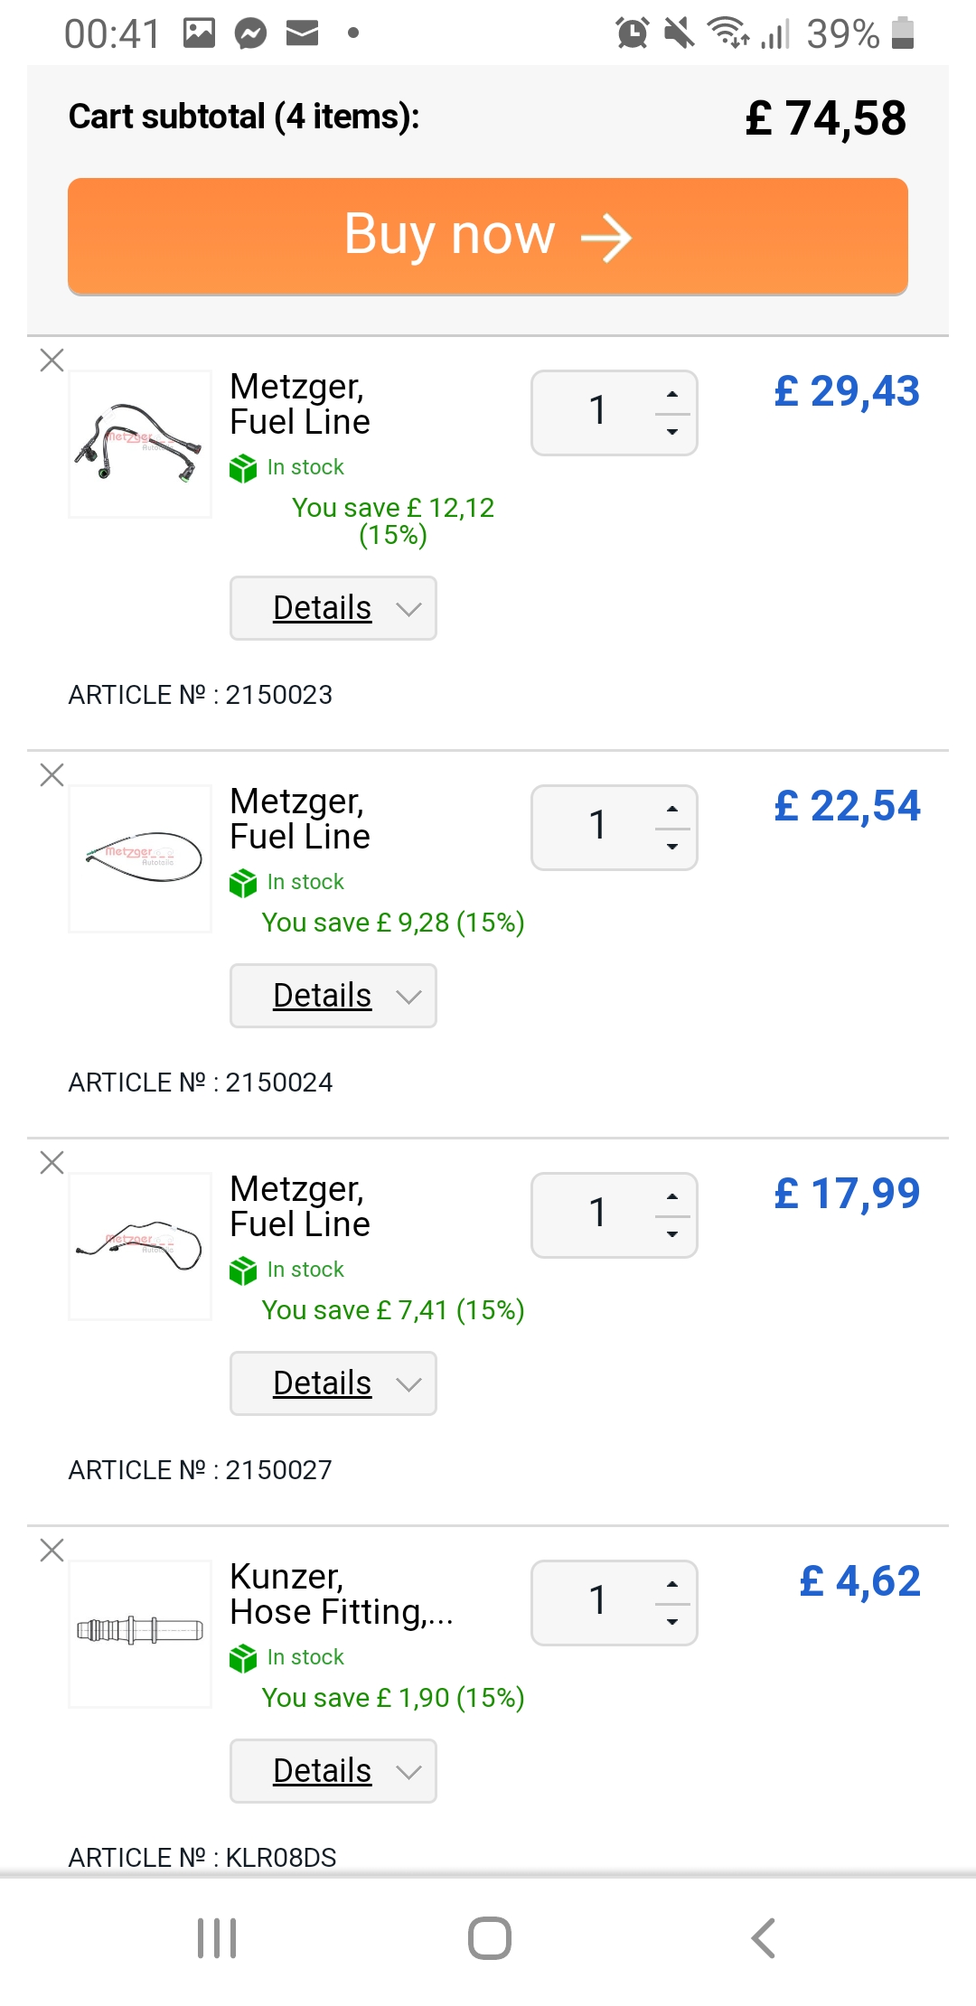Remove Kunzer Hose Fitting from cart

pyautogui.click(x=52, y=1551)
